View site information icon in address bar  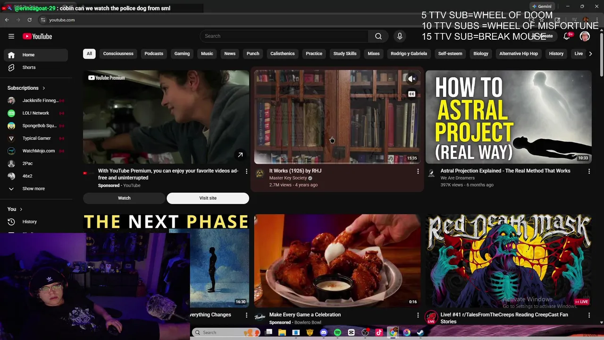coord(42,20)
